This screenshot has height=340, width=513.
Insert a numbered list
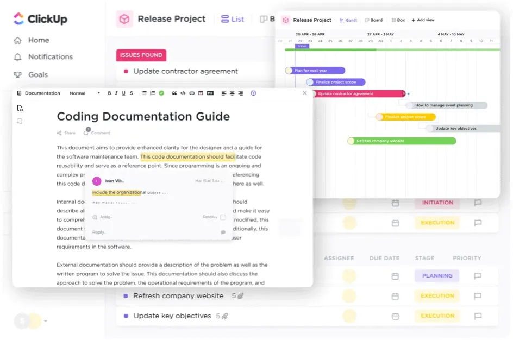153,93
